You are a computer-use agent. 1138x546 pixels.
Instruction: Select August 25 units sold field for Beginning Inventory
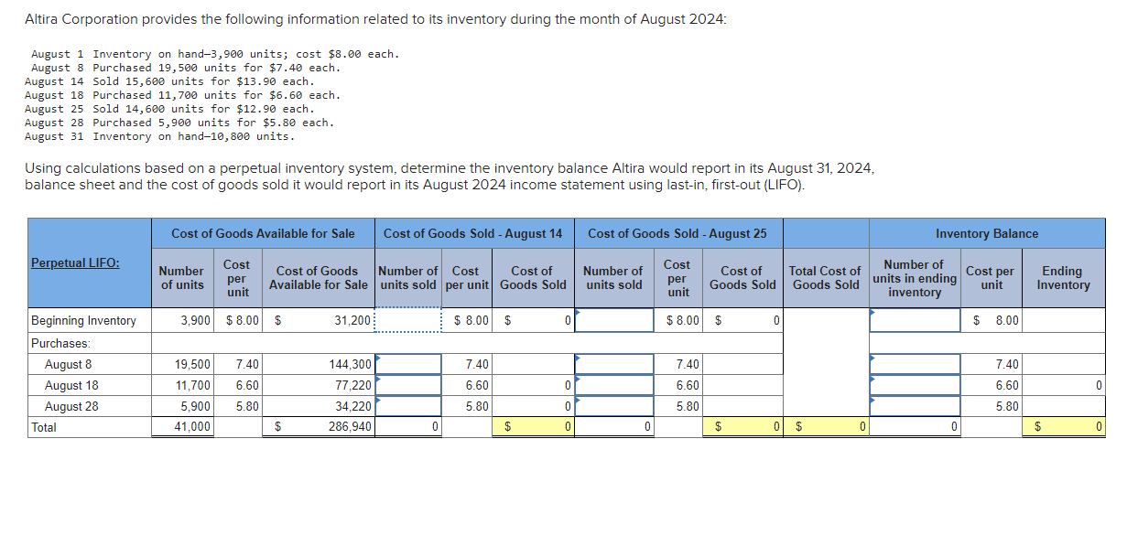pos(612,320)
